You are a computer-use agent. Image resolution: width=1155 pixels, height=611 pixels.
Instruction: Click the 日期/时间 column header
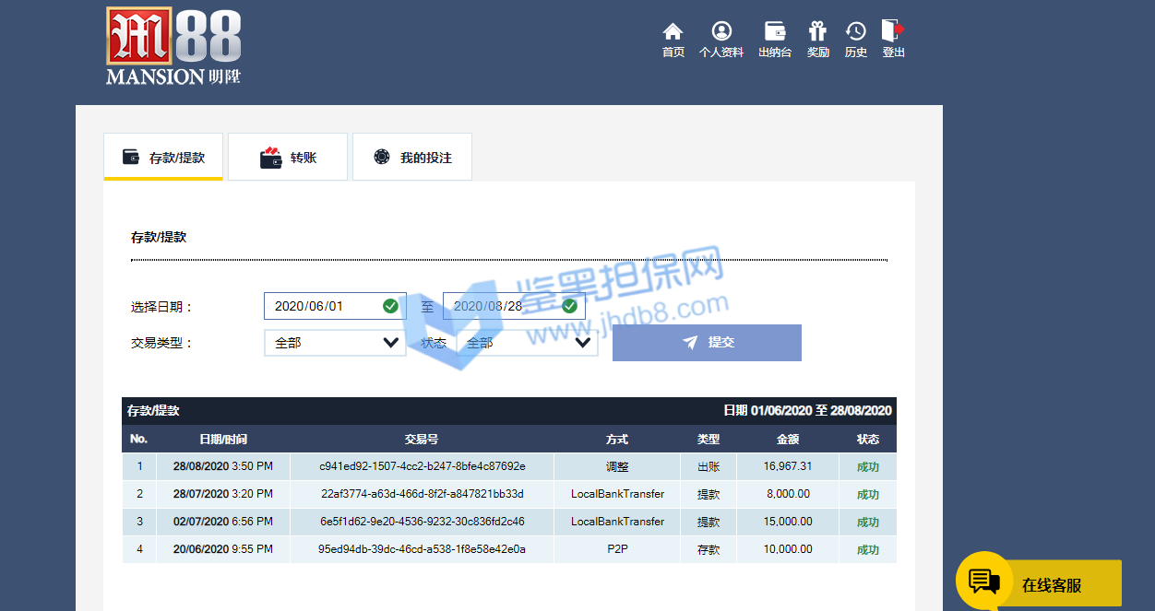click(223, 439)
